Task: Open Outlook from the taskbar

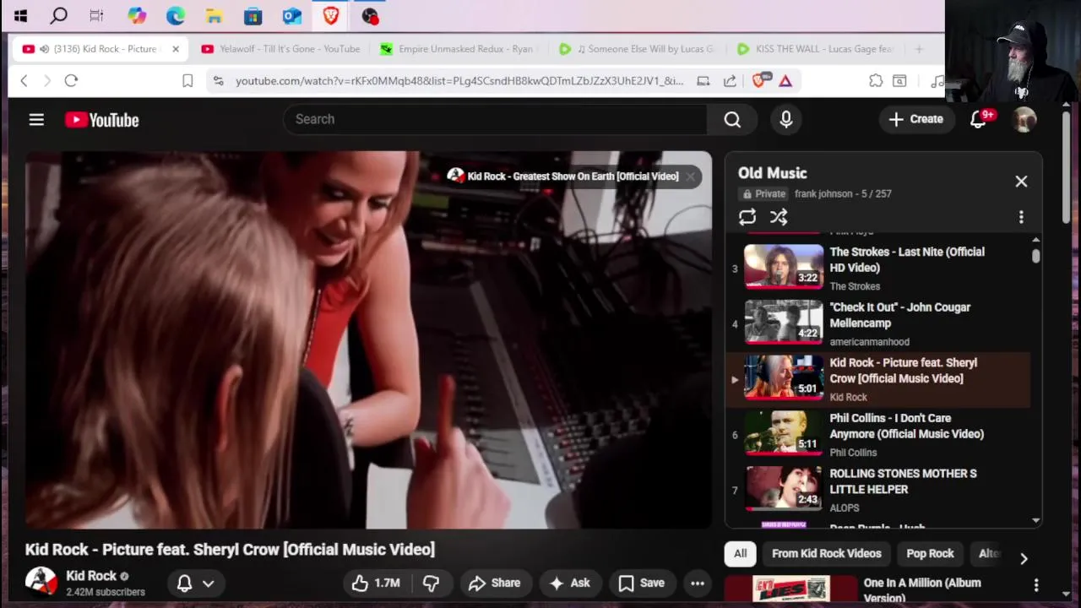Action: tap(291, 15)
